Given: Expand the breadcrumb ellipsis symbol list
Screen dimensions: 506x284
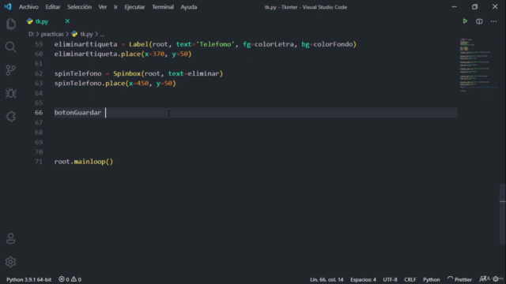Looking at the screenshot, I should pos(102,34).
